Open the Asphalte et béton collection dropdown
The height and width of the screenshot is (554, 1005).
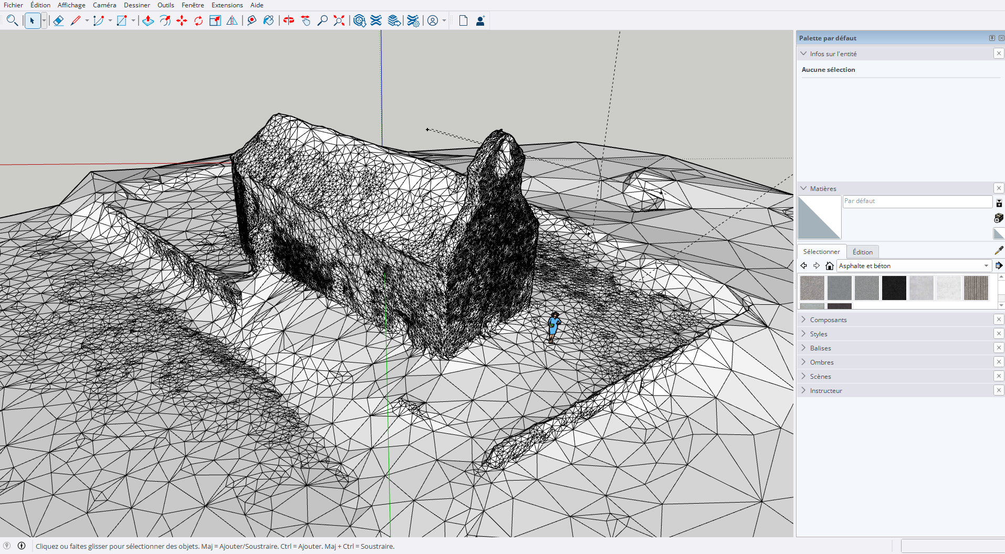tap(986, 266)
